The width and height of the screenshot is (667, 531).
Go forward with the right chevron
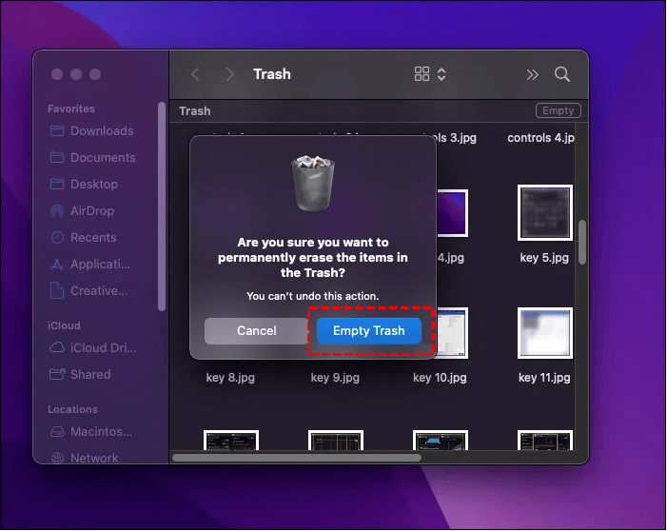tap(229, 74)
